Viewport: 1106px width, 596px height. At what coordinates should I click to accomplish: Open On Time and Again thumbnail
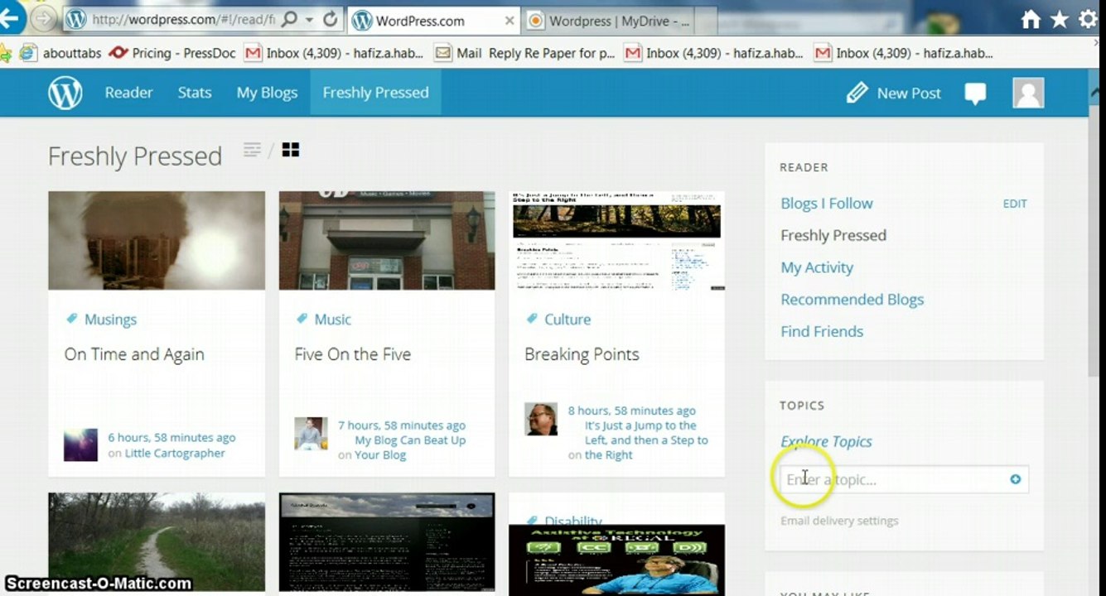[157, 241]
